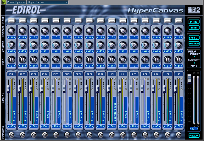Click the Reverb value field 40 on channel 10

[112, 51]
